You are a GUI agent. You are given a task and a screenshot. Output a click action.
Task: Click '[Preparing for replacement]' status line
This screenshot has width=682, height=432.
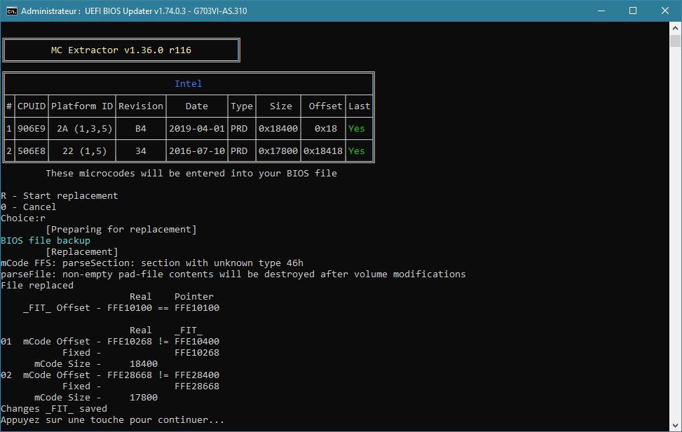coord(121,229)
